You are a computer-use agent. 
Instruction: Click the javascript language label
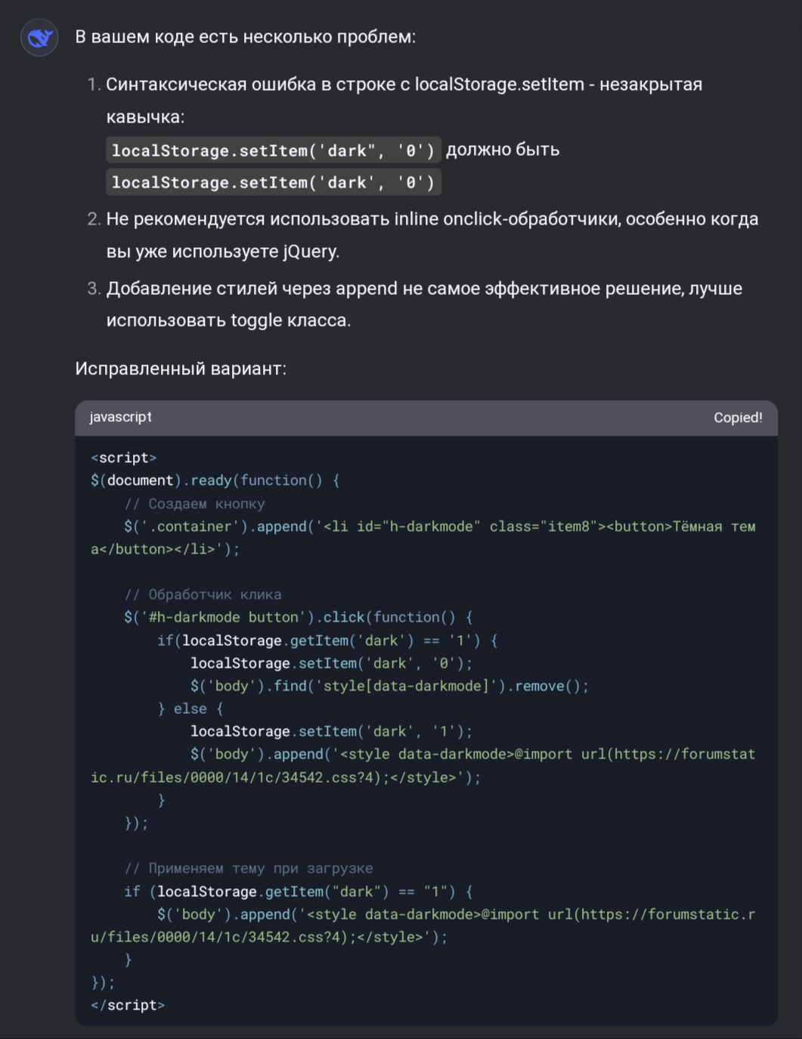[x=120, y=417]
